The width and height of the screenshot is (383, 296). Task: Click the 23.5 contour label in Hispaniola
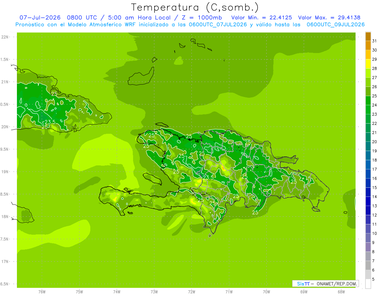(208, 178)
